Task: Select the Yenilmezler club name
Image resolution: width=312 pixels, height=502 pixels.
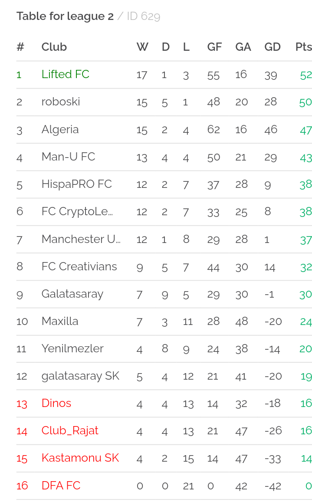Action: [72, 348]
